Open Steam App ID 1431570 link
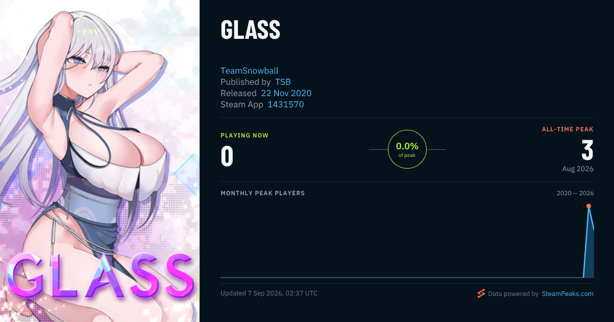The width and height of the screenshot is (614, 322). pyautogui.click(x=286, y=104)
